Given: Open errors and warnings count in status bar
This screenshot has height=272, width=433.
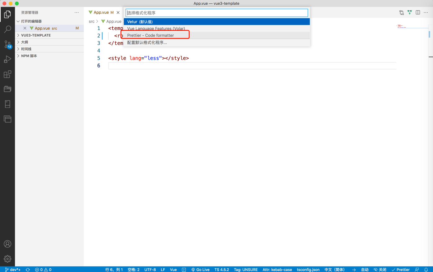Looking at the screenshot, I should click(43, 270).
